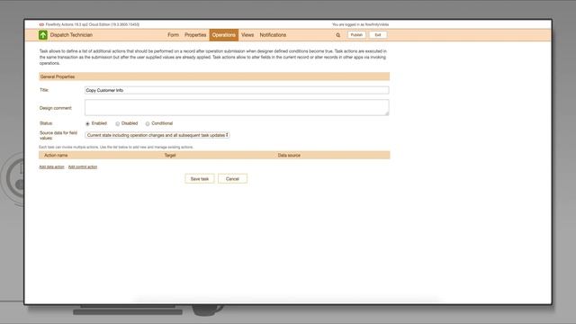Switch to the Form tab

[x=173, y=35]
